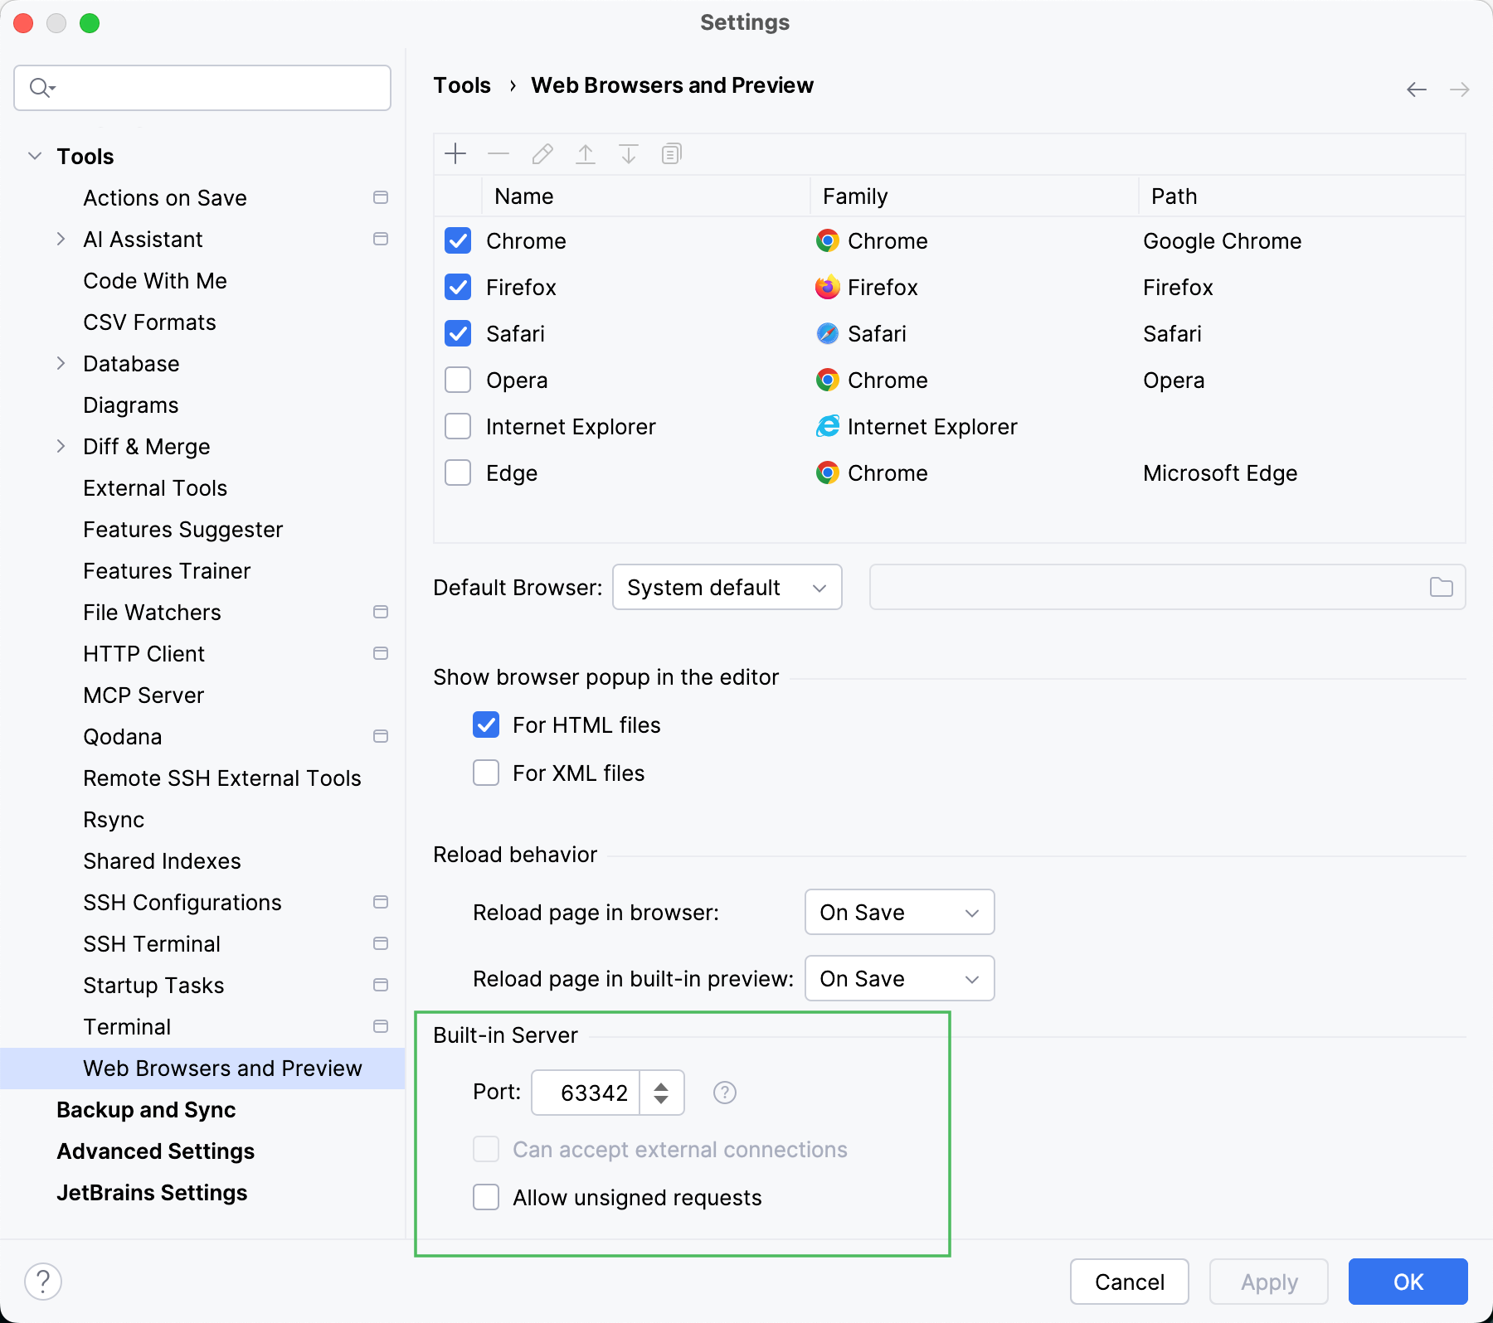Increase port number with stepper up arrow

[x=661, y=1085]
